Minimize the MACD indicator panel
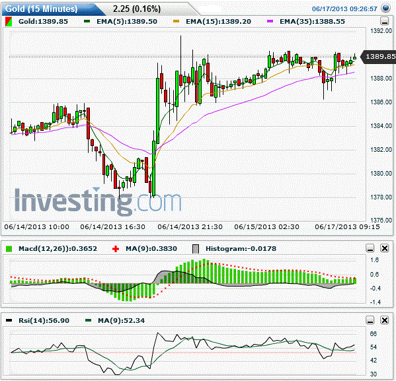Viewport: 396px width, 381px height. pyautogui.click(x=370, y=248)
